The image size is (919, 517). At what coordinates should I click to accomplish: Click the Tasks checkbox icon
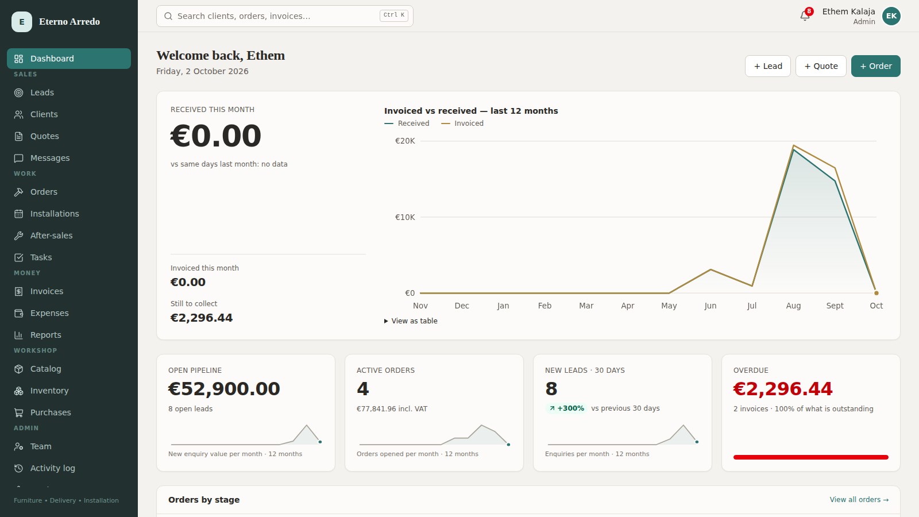(18, 257)
